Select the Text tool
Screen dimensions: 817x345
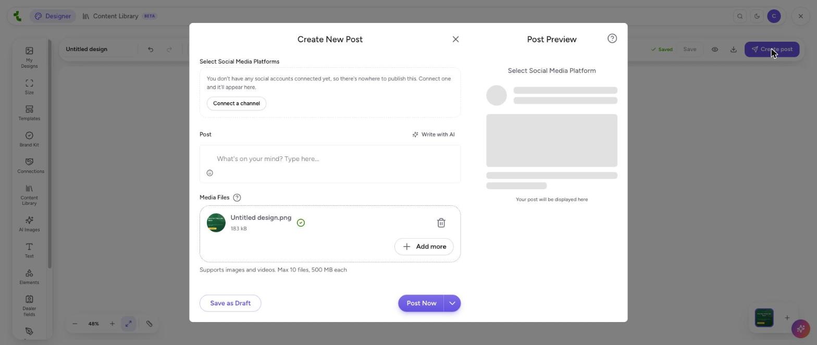coord(29,250)
